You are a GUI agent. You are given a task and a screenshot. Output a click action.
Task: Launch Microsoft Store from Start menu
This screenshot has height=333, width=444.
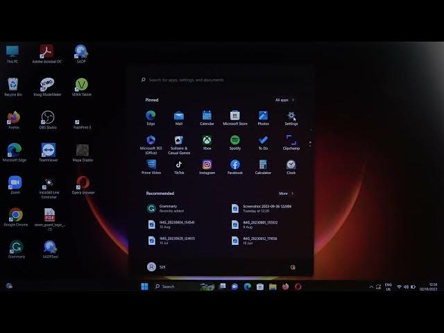coord(235,118)
